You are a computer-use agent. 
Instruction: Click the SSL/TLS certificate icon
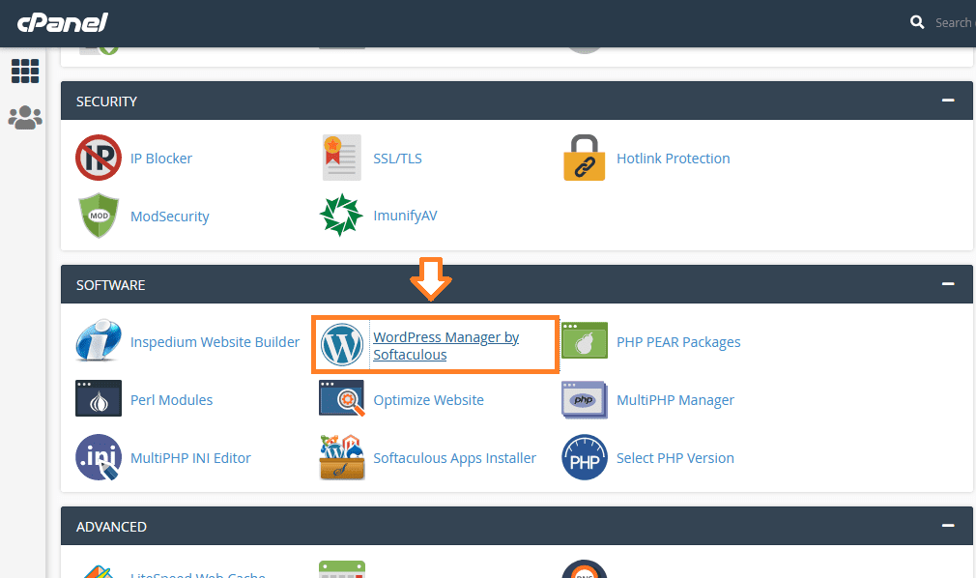pyautogui.click(x=341, y=158)
